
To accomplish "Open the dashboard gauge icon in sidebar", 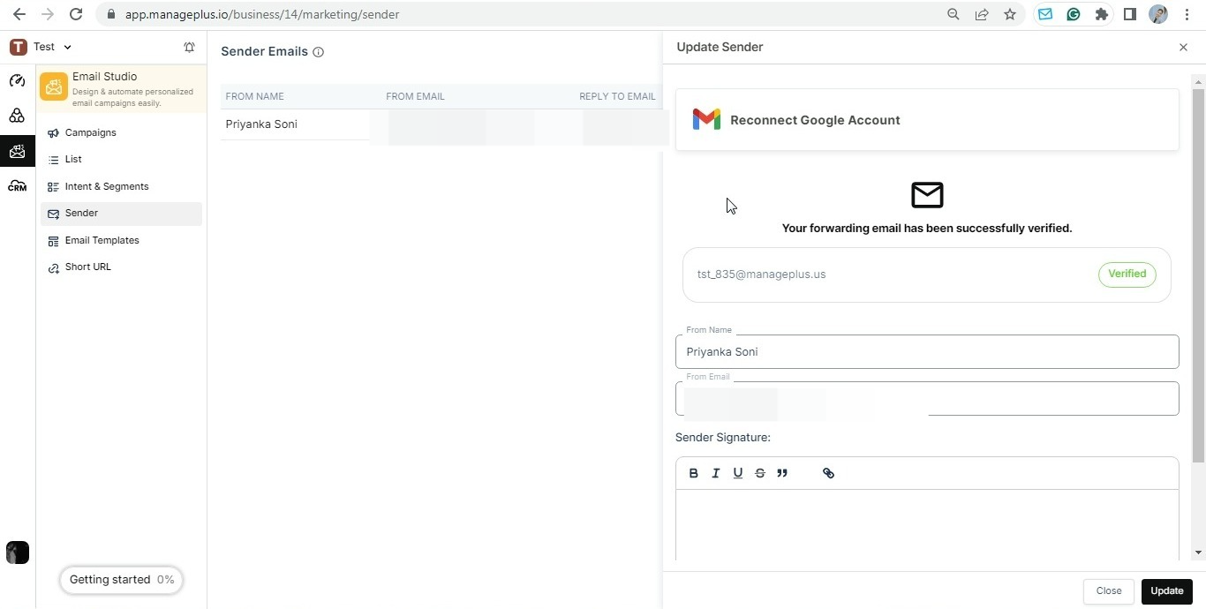I will [x=17, y=80].
